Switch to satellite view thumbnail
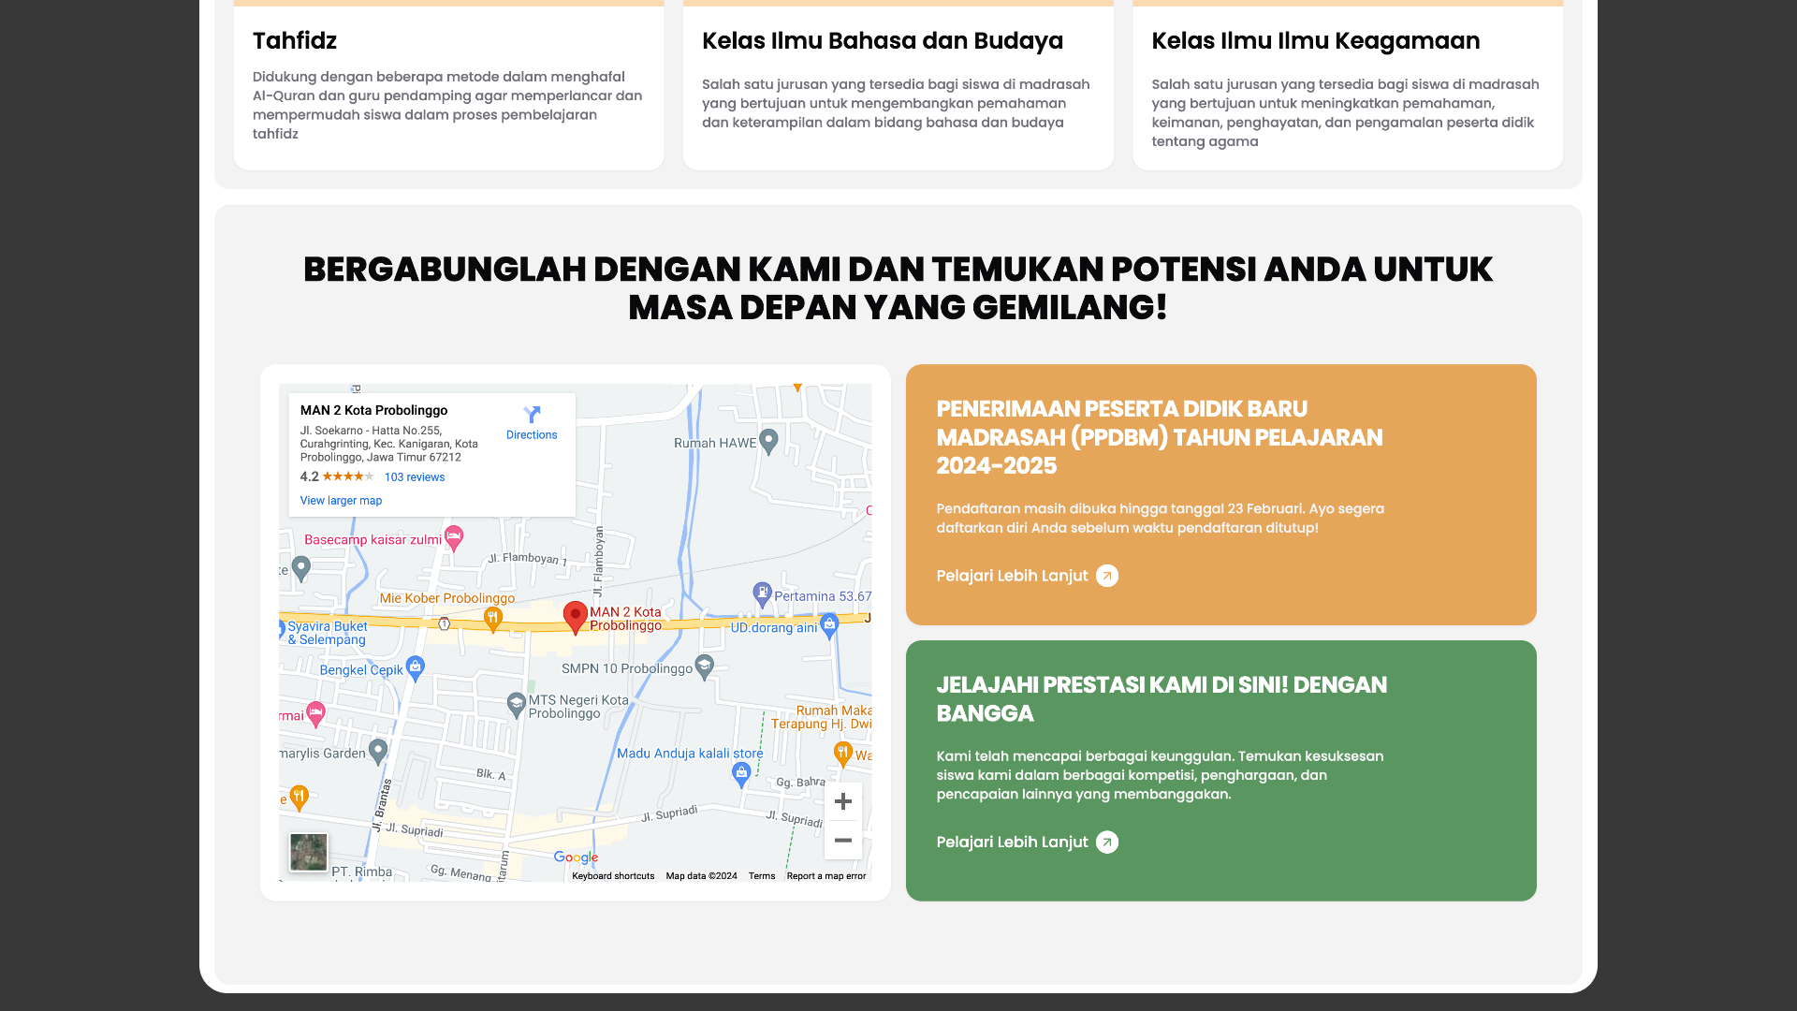The height and width of the screenshot is (1011, 1797). pyautogui.click(x=308, y=852)
